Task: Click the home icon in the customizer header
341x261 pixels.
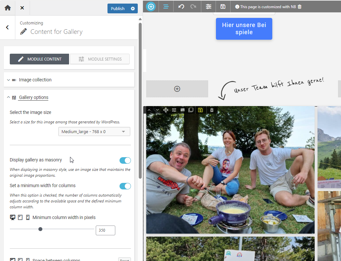Action: pyautogui.click(x=7, y=8)
